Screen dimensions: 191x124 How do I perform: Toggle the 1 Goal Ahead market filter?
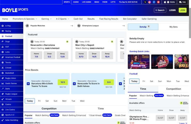94,115
